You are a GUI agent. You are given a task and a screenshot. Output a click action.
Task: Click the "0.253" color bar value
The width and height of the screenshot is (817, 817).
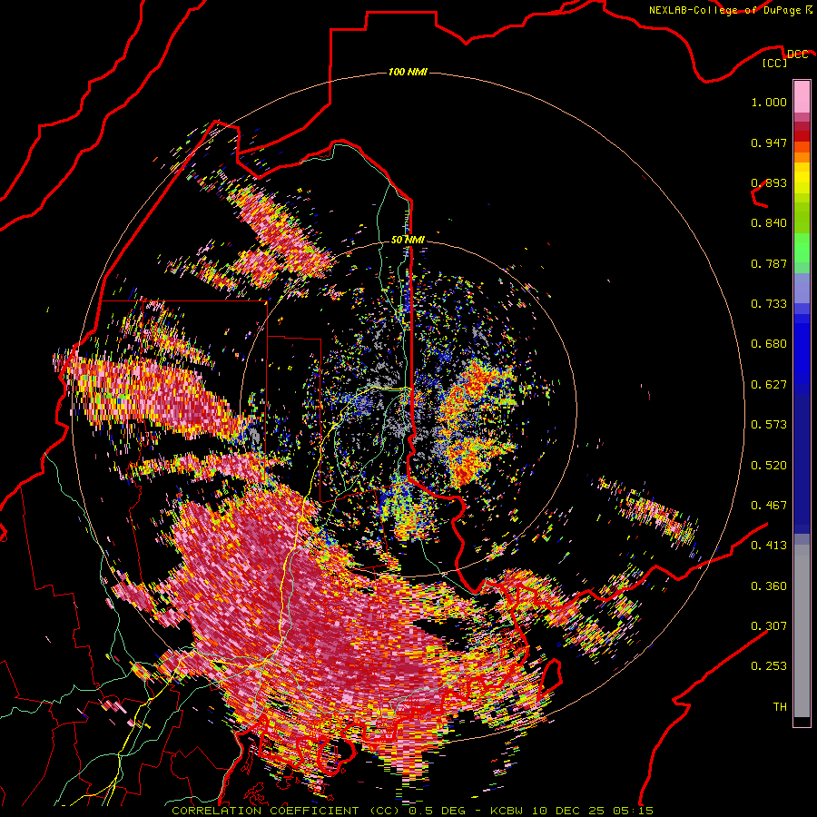click(x=769, y=666)
